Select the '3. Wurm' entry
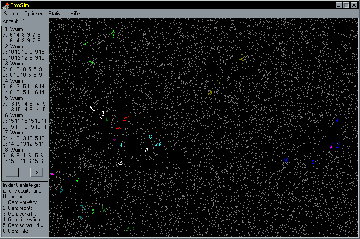Viewport: 360px width, 239px height. click(14, 64)
